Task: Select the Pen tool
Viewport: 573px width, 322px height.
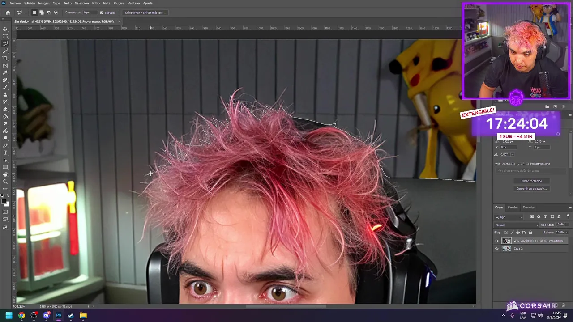Action: [x=5, y=145]
